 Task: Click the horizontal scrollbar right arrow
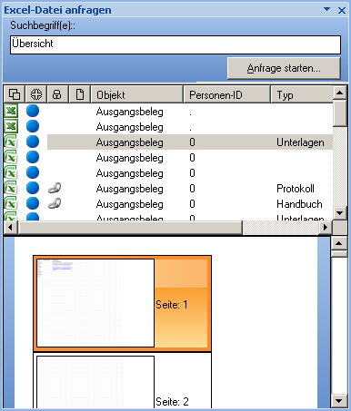pos(326,227)
